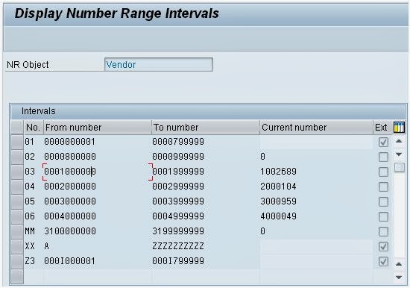Click the Ext column header
The image size is (410, 288).
click(381, 128)
